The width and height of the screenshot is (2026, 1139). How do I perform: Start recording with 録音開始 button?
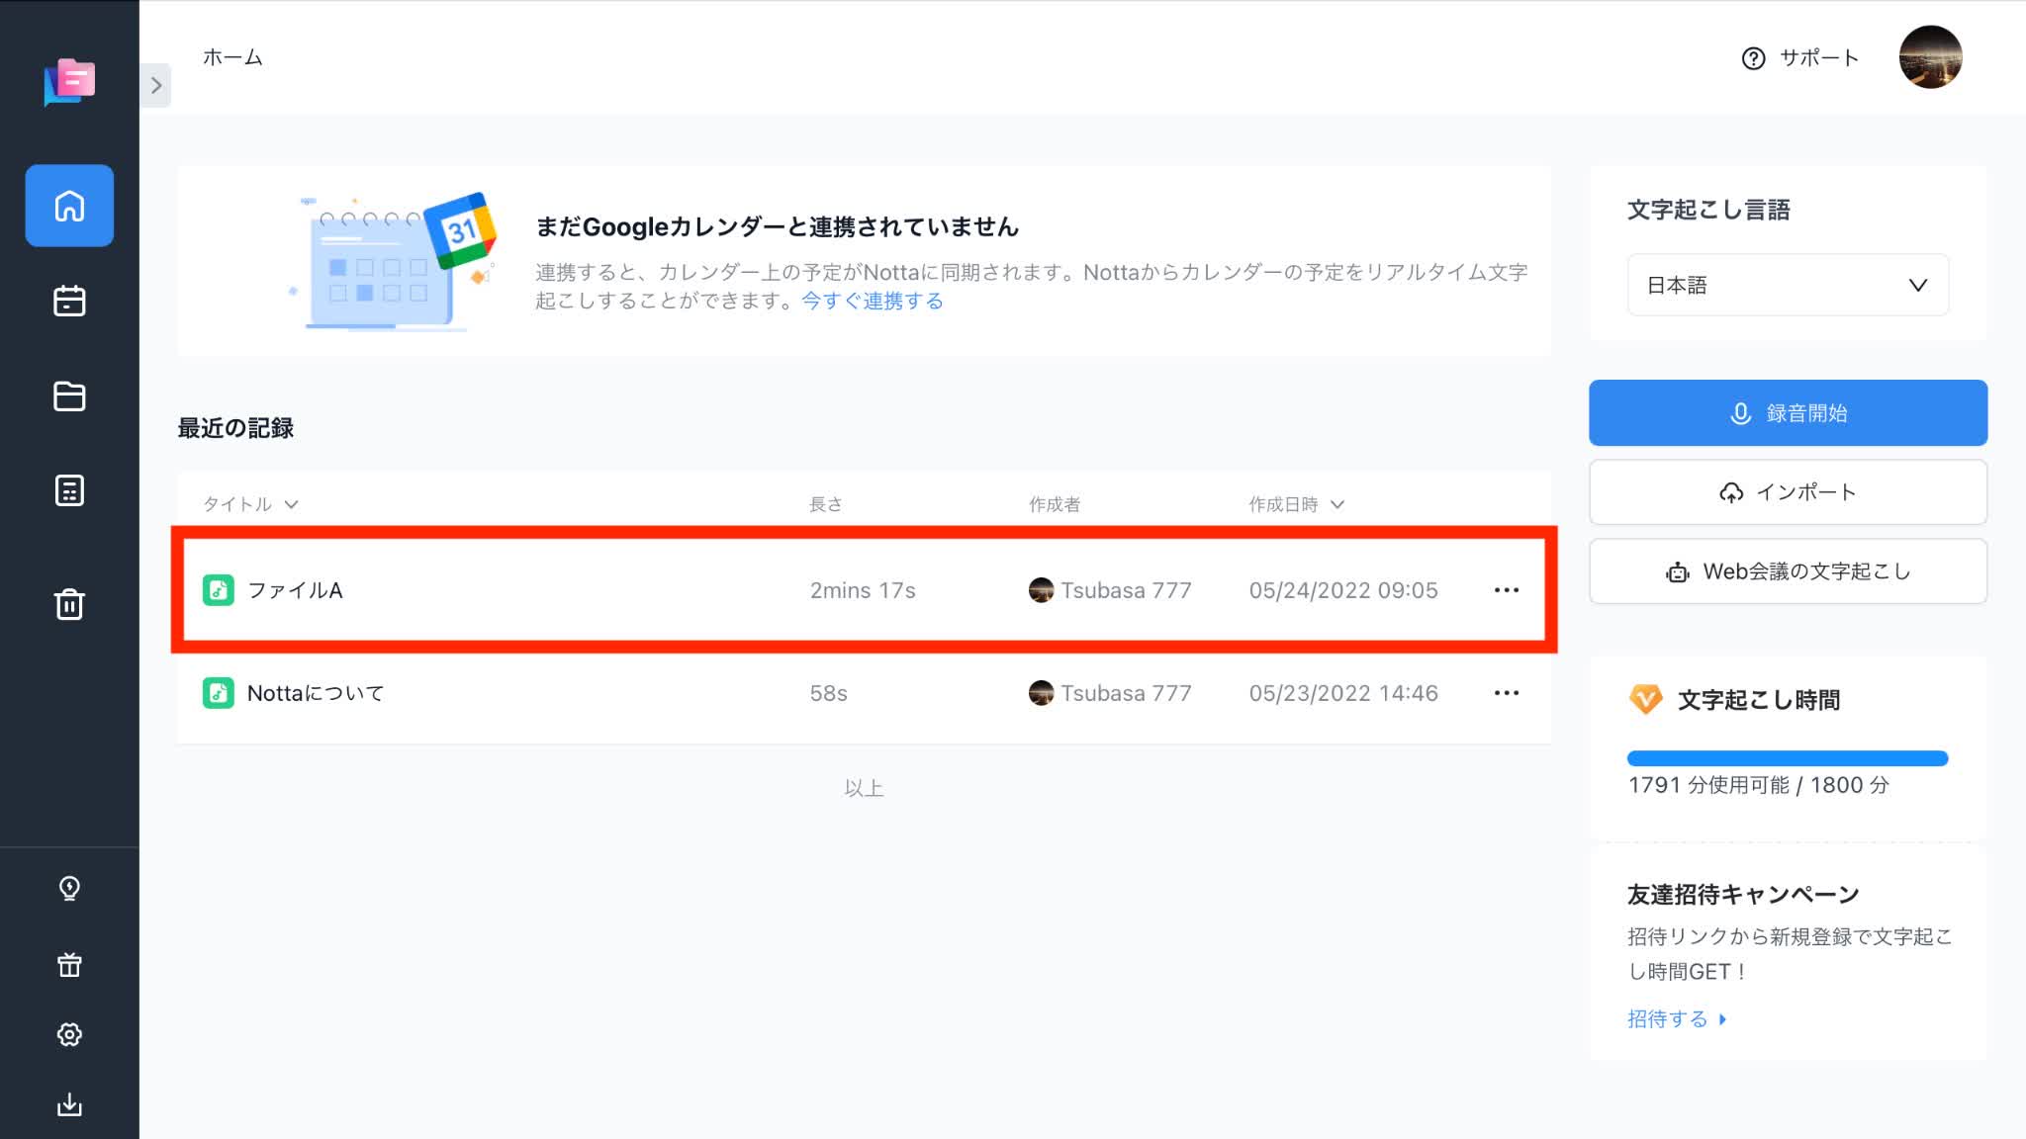tap(1788, 413)
